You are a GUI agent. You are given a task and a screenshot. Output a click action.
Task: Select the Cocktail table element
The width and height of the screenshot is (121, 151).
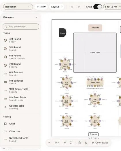pyautogui.click(x=21, y=107)
